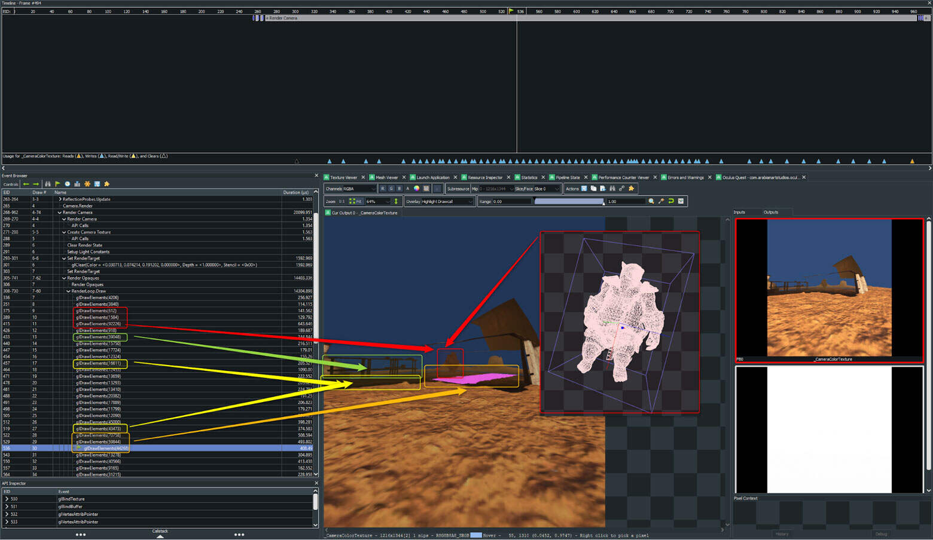933x540 pixels.
Task: Open the Pipeline State tab
Action: [567, 177]
